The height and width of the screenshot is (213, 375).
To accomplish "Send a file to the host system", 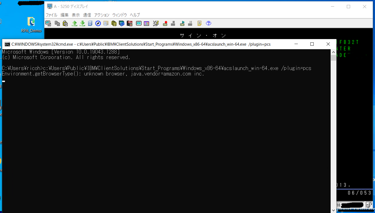I will coord(74,23).
